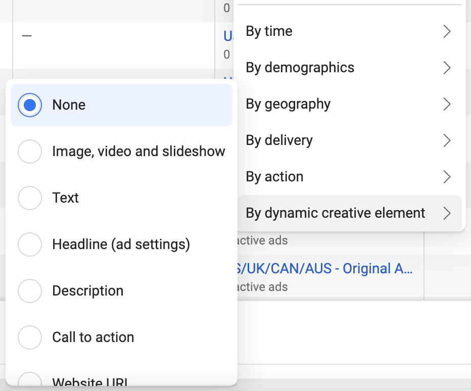Screen dimensions: 471x391
Task: Expand By demographics chevron arrow
Action: coord(447,68)
